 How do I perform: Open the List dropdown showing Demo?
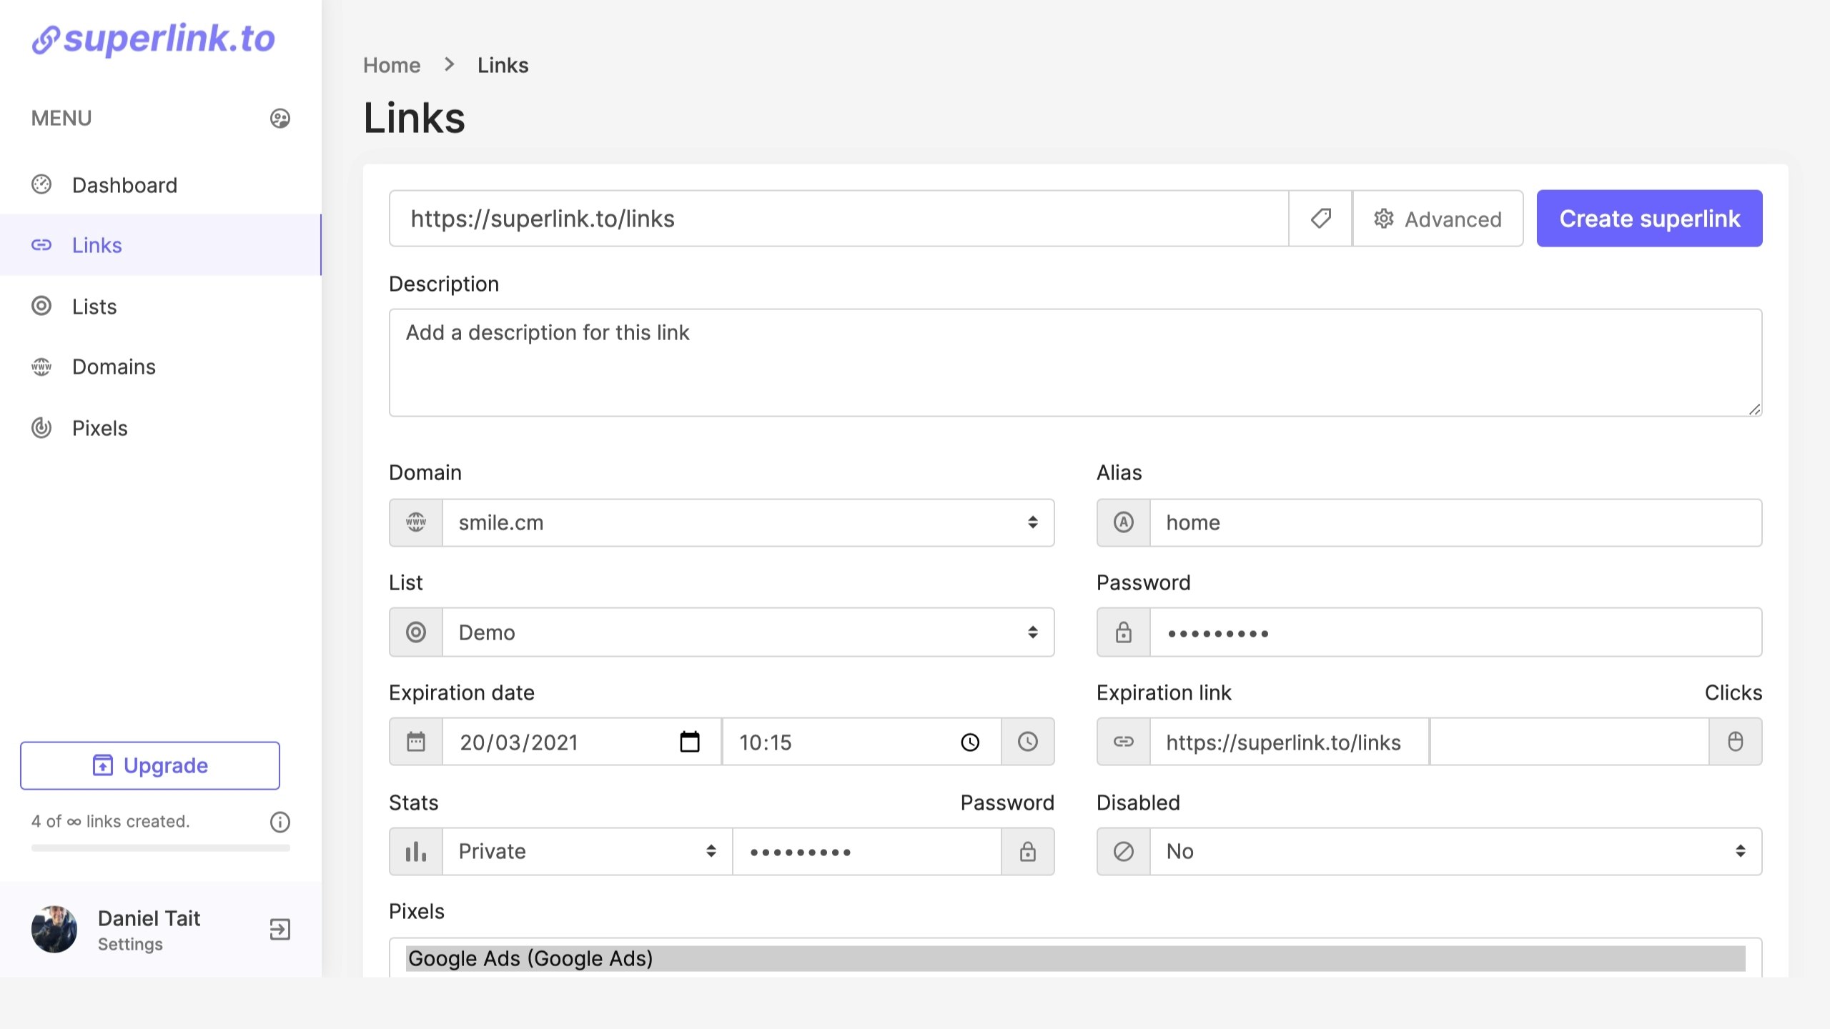[x=747, y=632]
